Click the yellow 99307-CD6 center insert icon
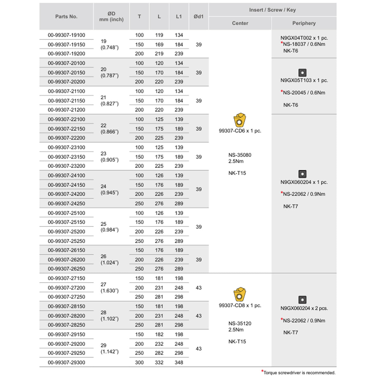The image size is (381, 381). tap(240, 120)
